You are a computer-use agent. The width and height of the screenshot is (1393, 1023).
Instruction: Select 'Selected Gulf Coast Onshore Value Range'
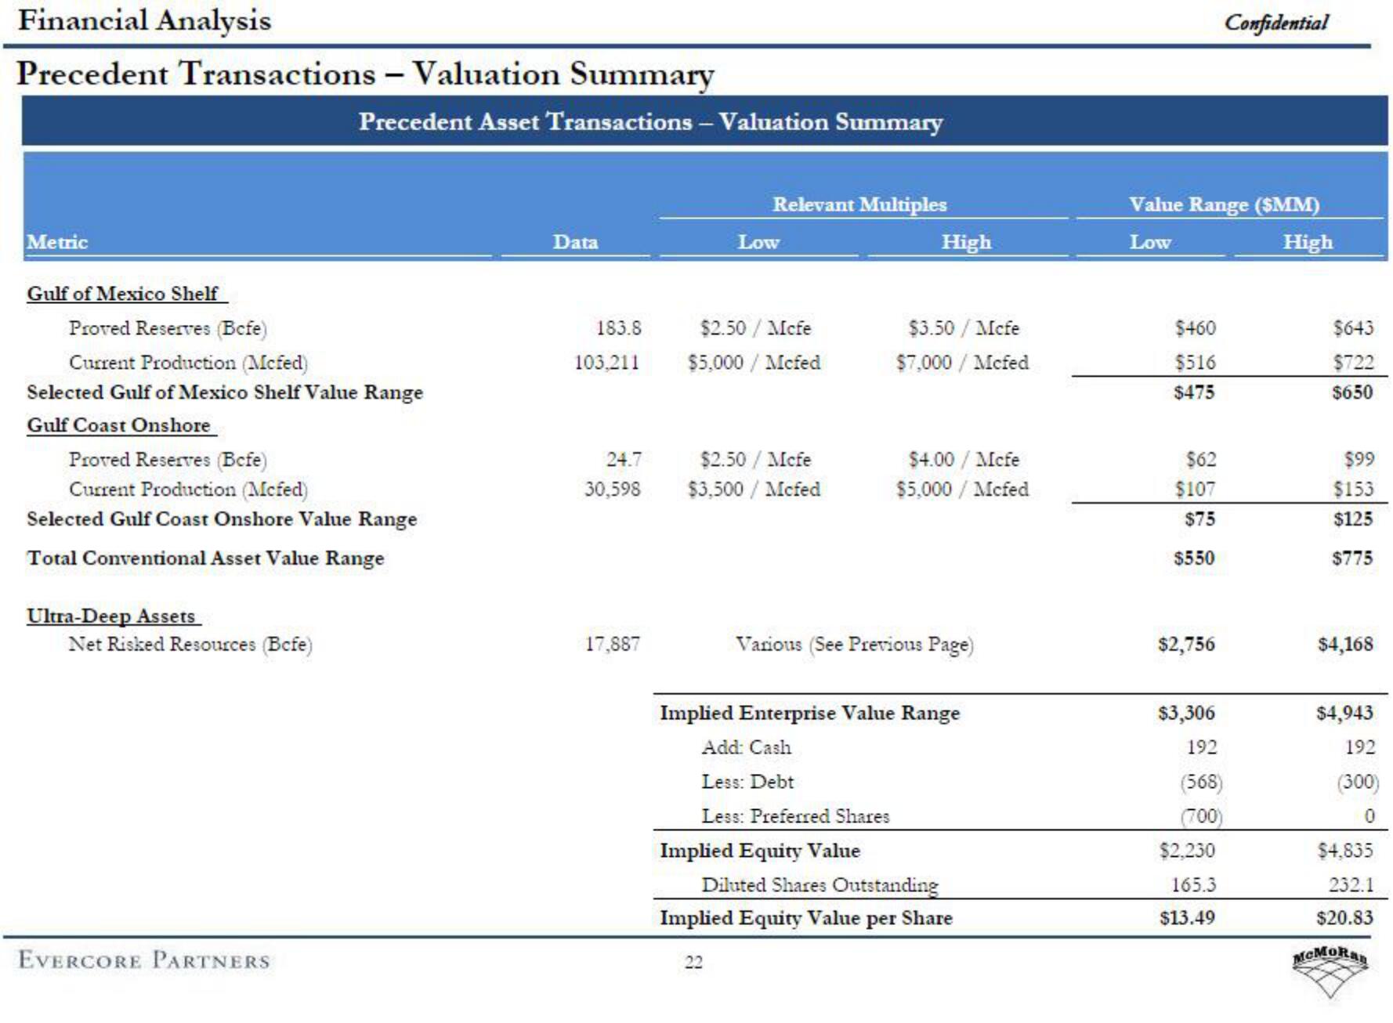(222, 519)
